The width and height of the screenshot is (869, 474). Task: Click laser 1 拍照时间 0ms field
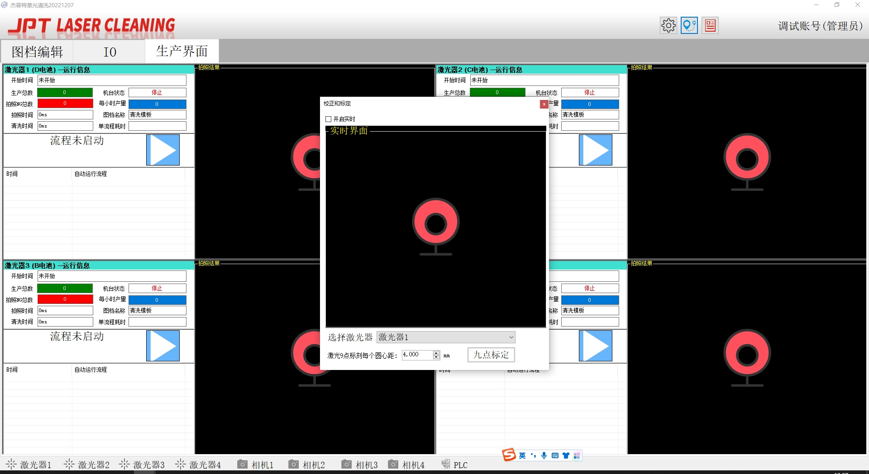click(65, 115)
